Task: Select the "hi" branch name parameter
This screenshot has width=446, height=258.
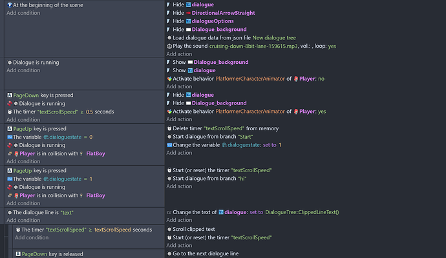Action: tap(242, 179)
